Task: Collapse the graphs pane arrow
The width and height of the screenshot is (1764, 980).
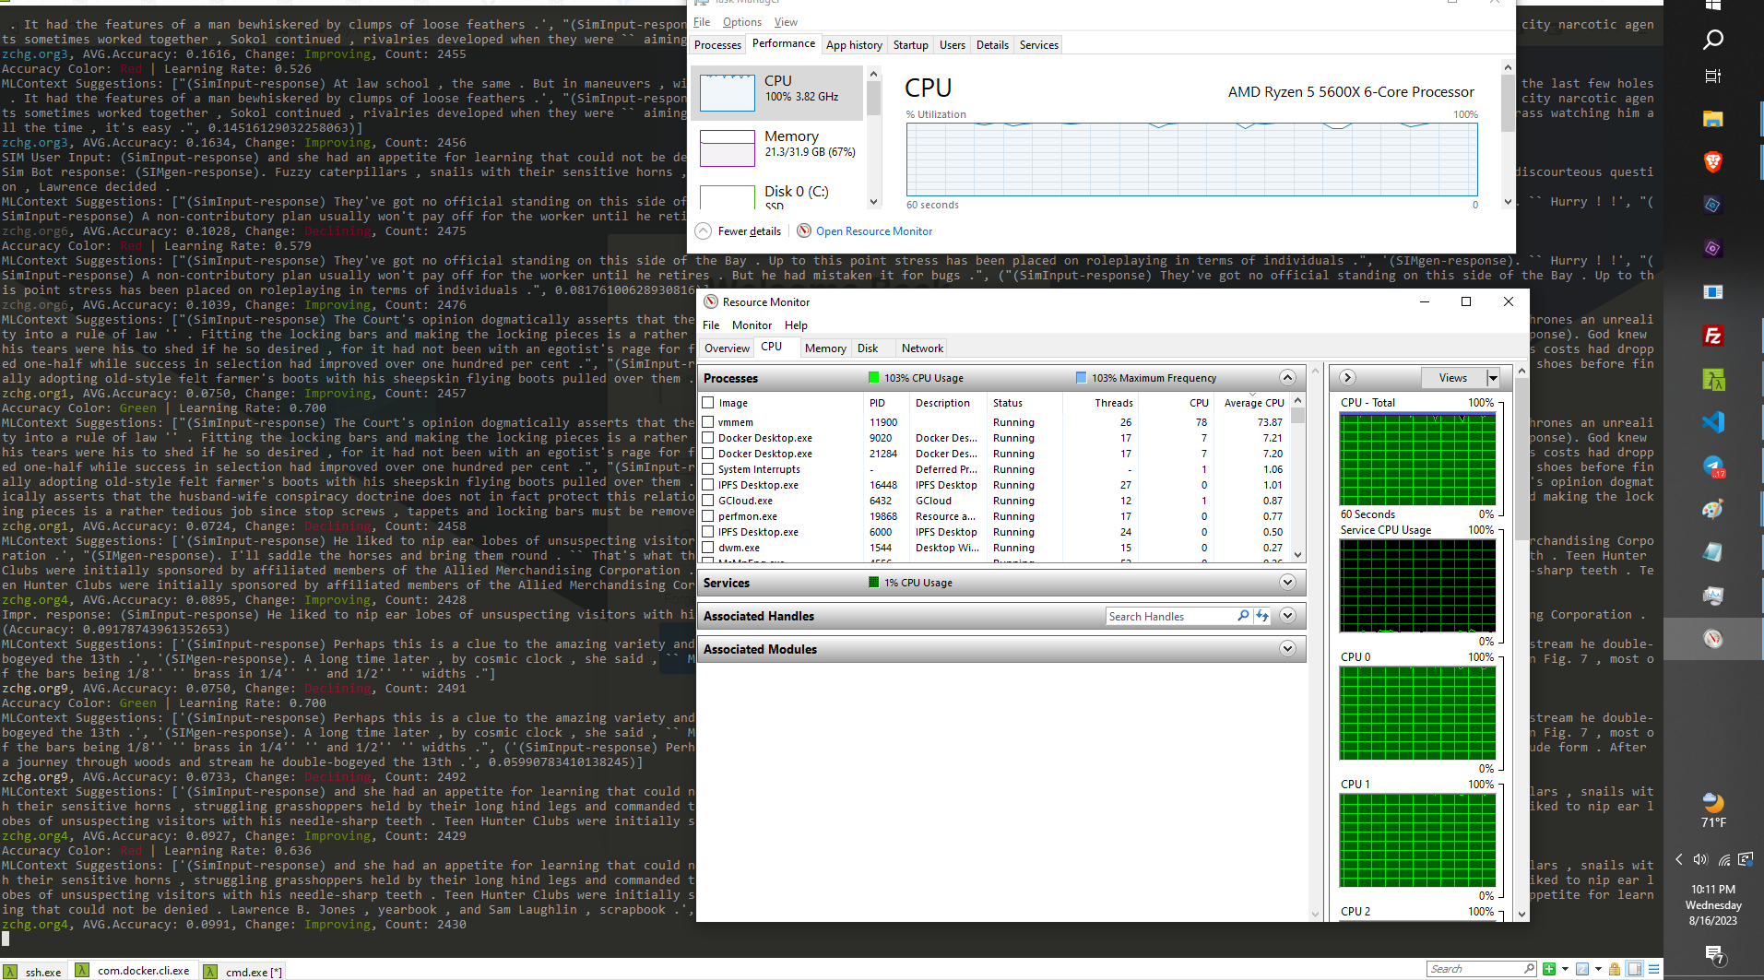Action: pyautogui.click(x=1347, y=377)
